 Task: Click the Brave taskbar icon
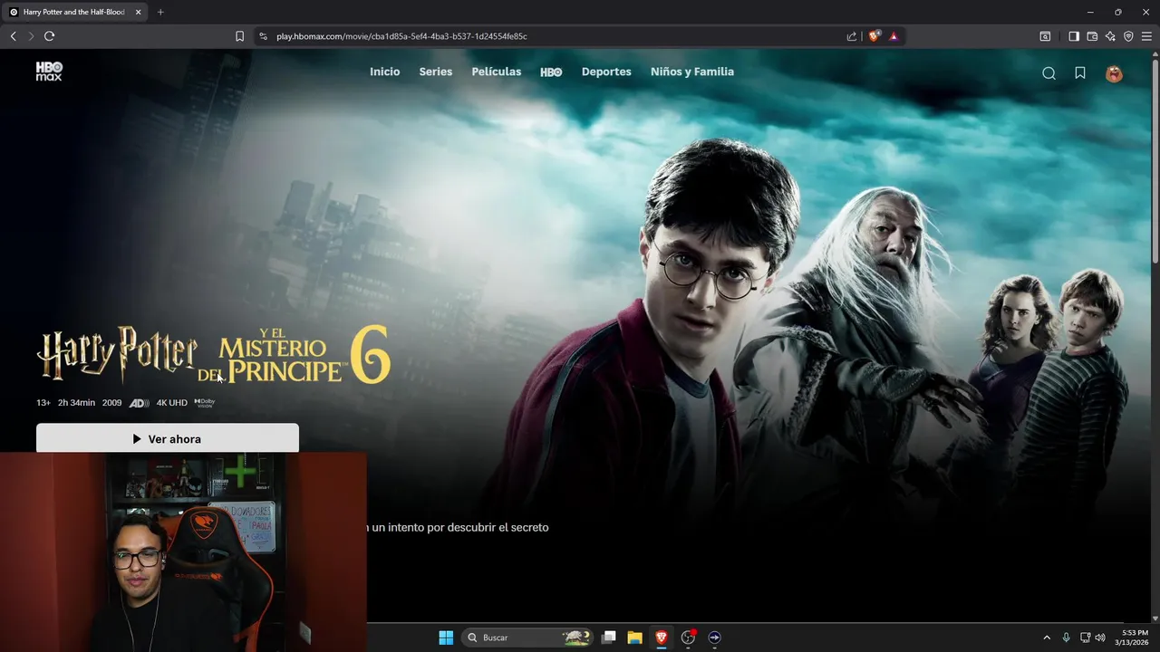662,638
